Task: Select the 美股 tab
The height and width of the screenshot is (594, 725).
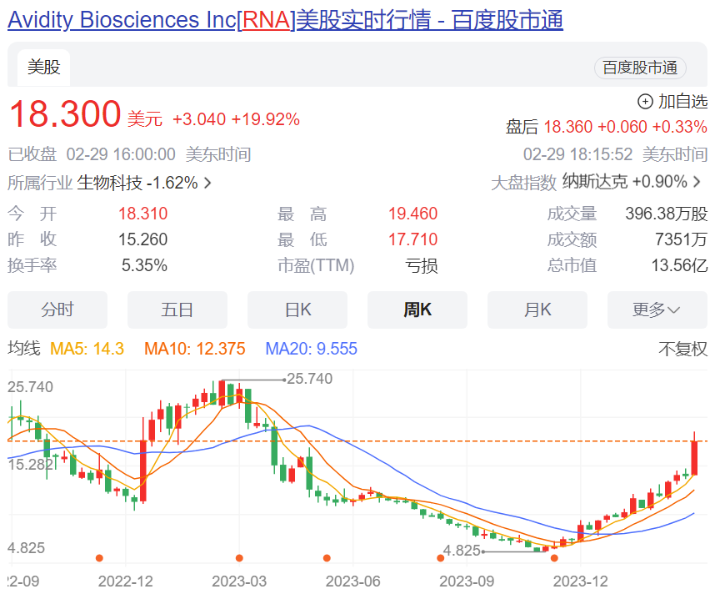Action: coord(43,68)
